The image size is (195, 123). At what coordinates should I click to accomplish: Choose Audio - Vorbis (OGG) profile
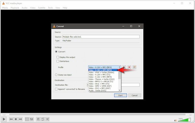pos(103,91)
